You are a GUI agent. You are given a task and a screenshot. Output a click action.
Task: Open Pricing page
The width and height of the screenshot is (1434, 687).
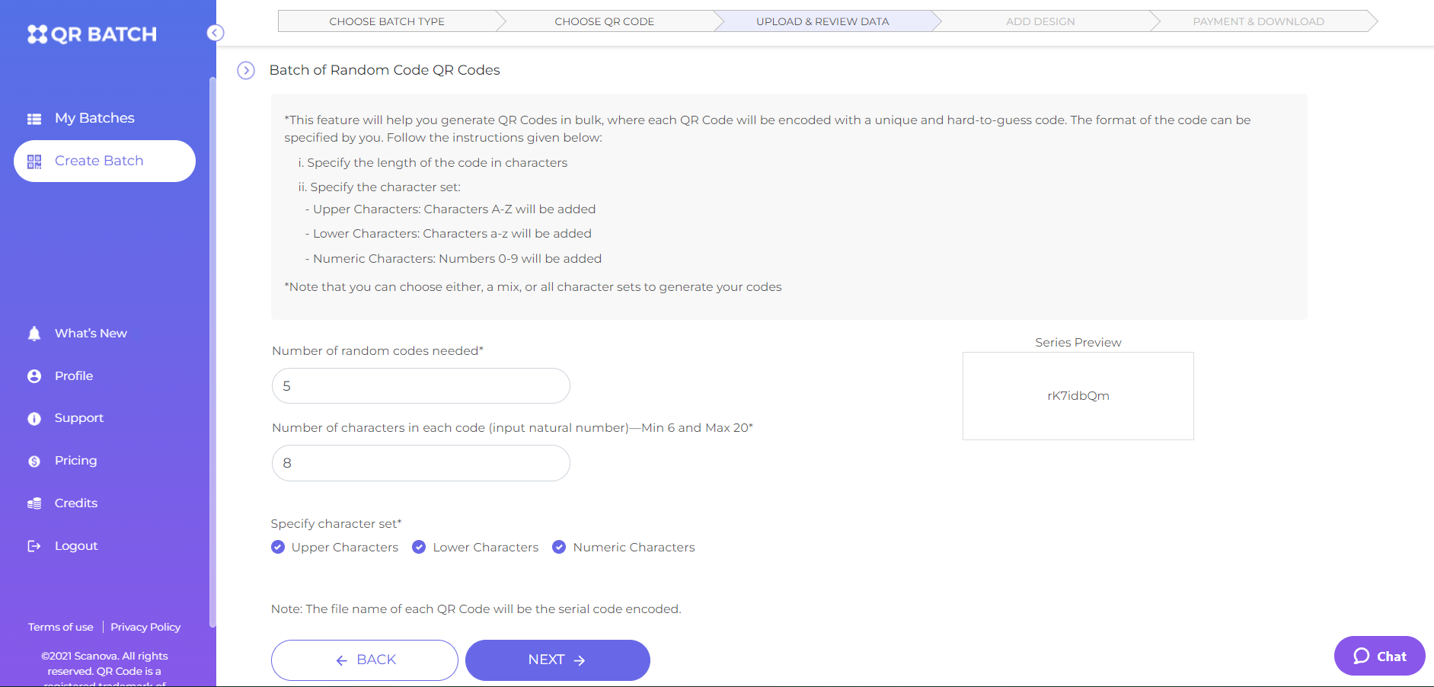[75, 461]
